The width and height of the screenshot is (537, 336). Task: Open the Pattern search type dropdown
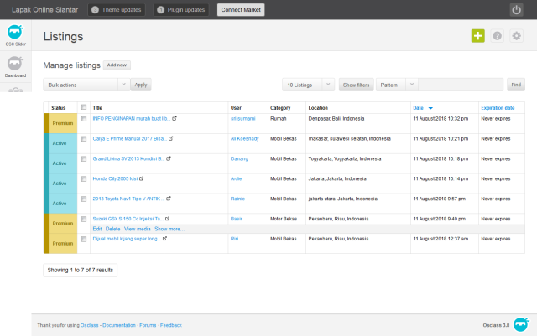(x=397, y=85)
